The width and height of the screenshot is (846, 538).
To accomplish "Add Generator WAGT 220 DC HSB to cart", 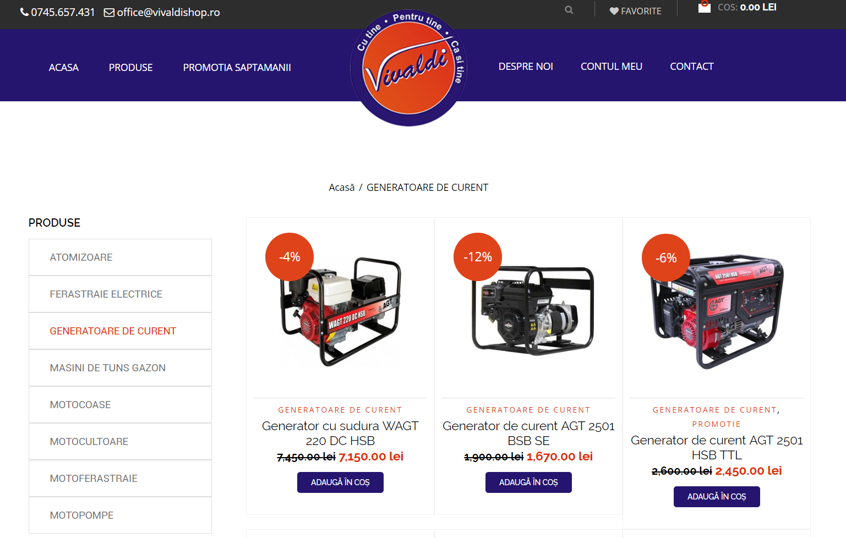I will point(340,482).
